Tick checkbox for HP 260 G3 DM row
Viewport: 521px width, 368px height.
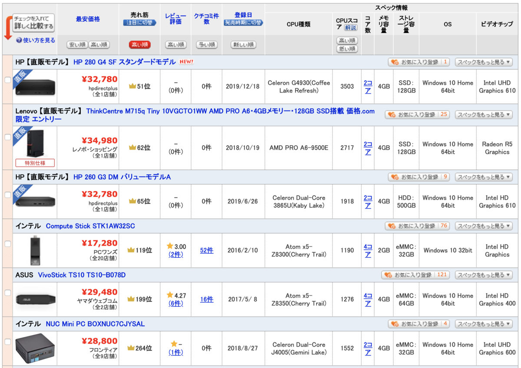point(8,195)
